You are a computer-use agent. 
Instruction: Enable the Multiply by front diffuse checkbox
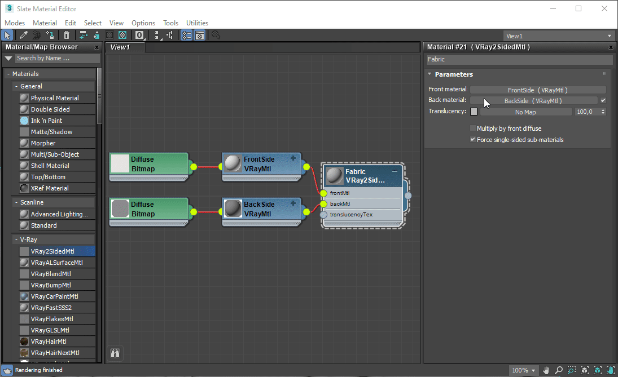pos(473,128)
